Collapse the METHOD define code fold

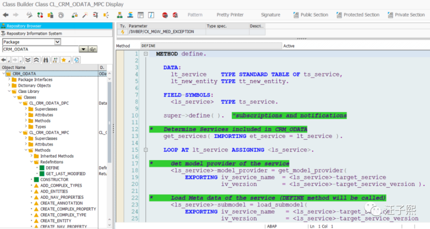pos(146,54)
